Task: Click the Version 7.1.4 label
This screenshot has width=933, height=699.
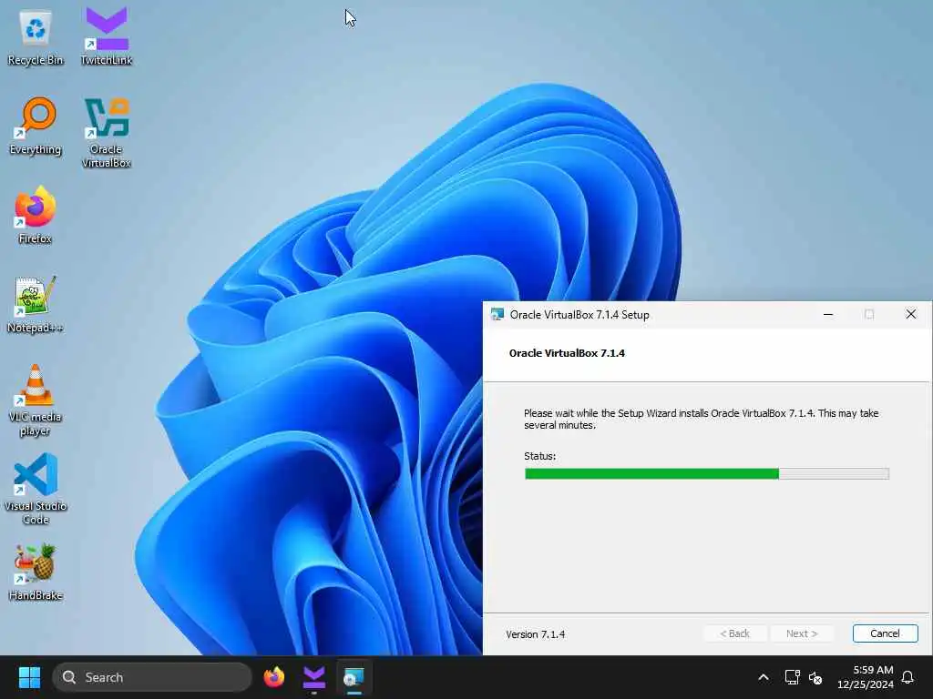Action: [x=536, y=634]
